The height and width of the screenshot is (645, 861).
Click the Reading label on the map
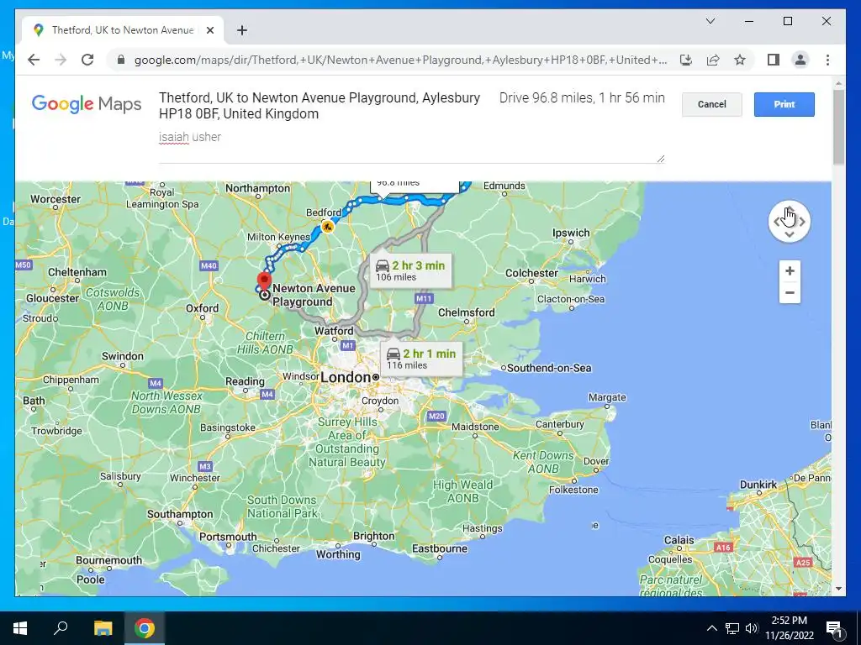[x=245, y=381]
